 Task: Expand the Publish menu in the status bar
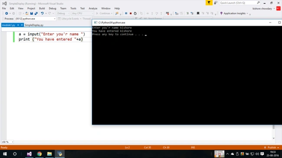coord(272,148)
